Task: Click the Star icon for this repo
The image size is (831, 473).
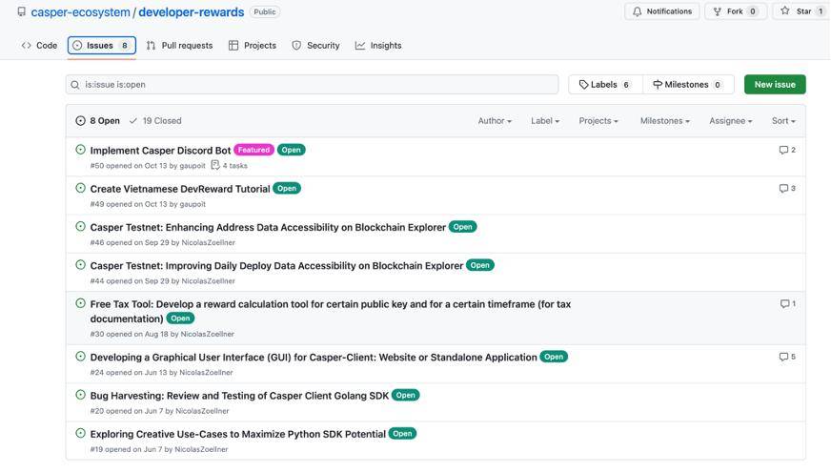Action: point(784,11)
